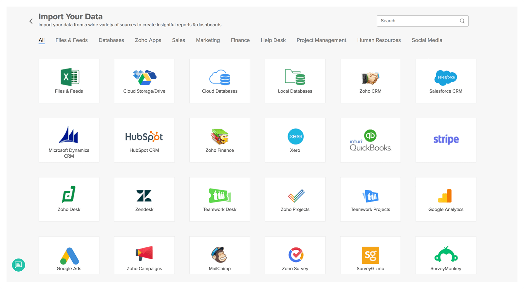The height and width of the screenshot is (289, 524).
Task: Click into the Search input field
Action: point(419,21)
